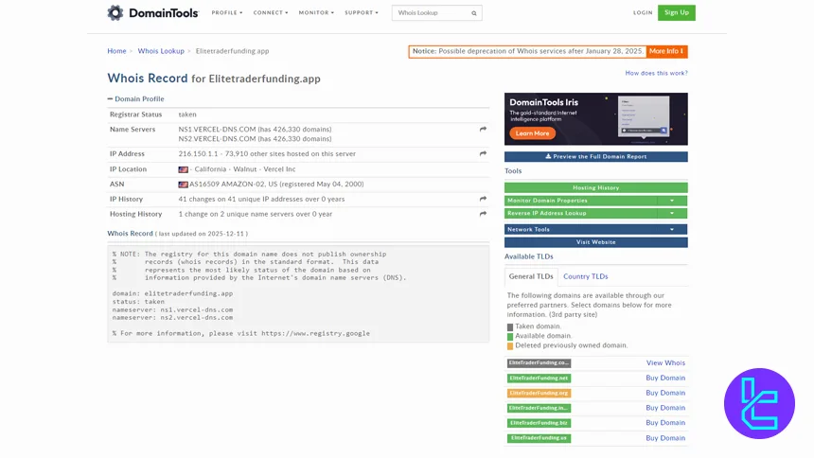Collapse the Domain Profile section
Image resolution: width=814 pixels, height=458 pixels.
coord(111,98)
